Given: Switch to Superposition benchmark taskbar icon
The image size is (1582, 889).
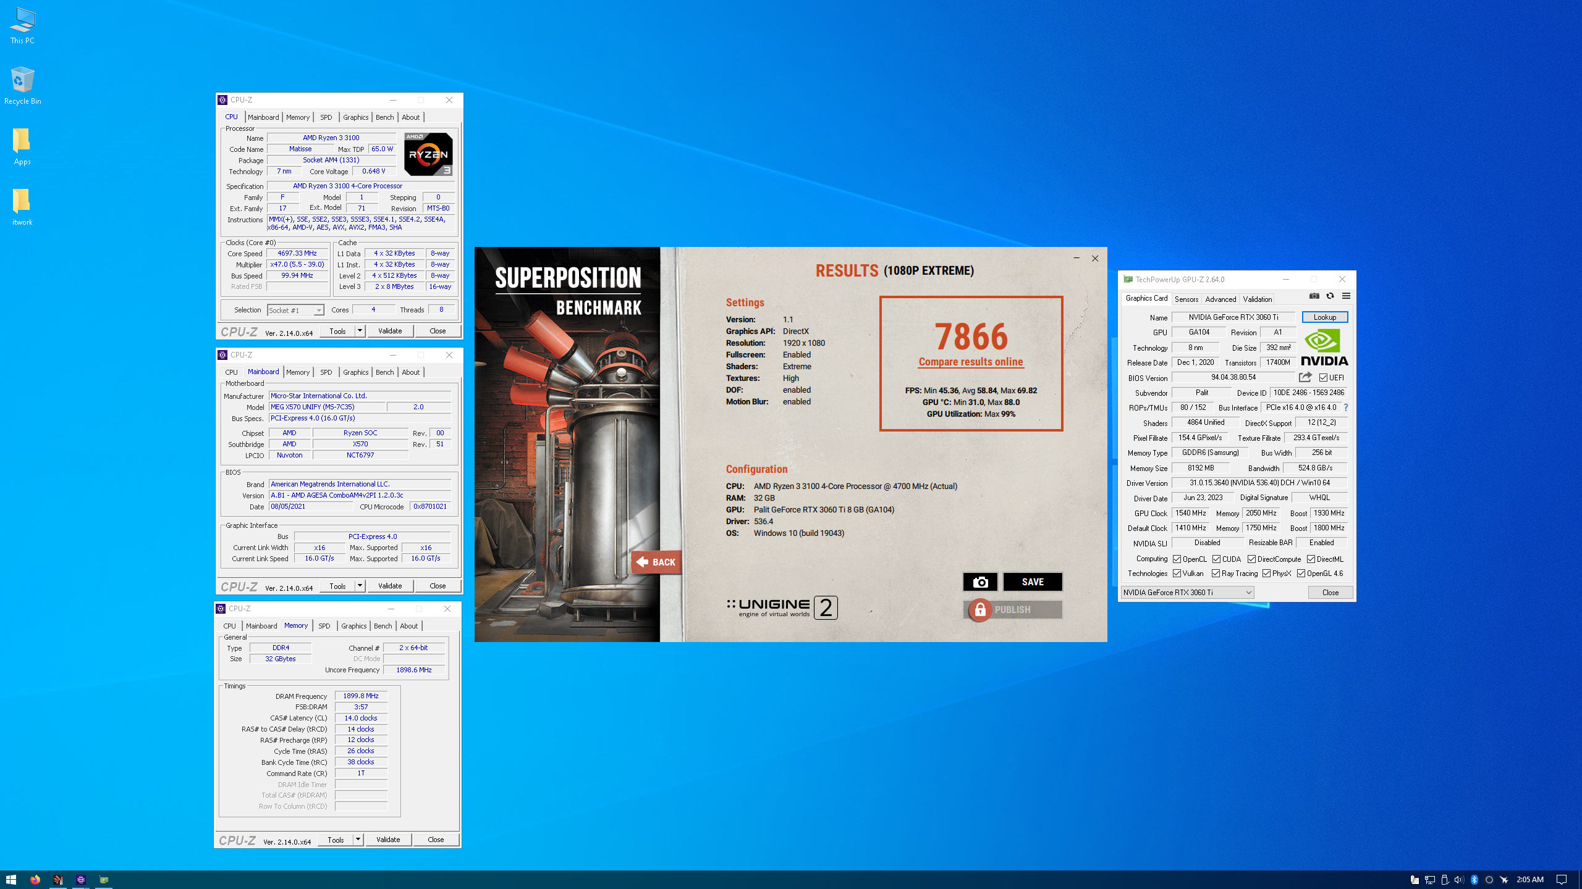Looking at the screenshot, I should pos(58,880).
